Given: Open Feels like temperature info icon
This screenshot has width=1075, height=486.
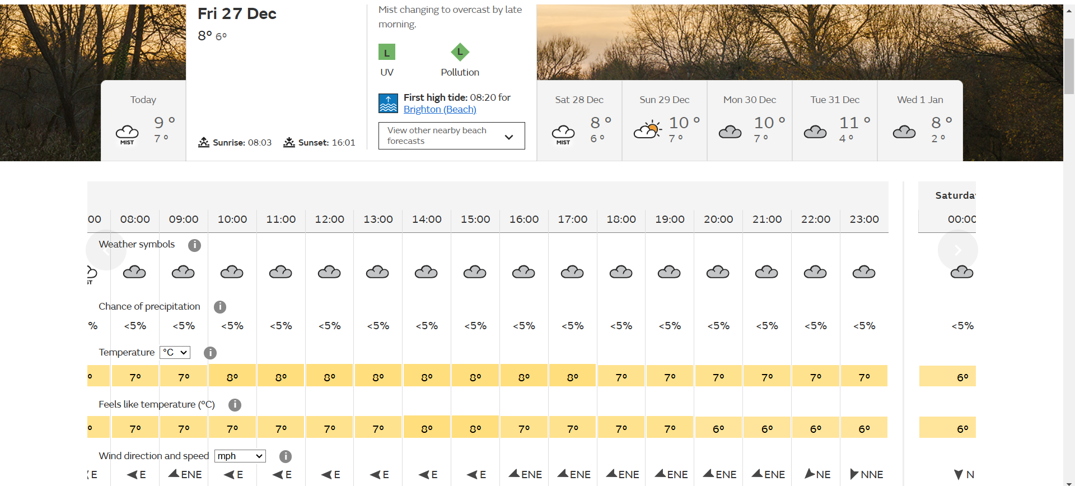Looking at the screenshot, I should 235,405.
